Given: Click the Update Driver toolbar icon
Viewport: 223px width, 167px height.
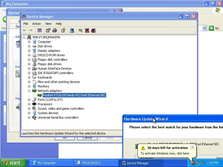Looking at the screenshot, I should tap(80, 30).
